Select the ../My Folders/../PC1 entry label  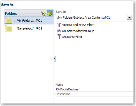(28, 21)
